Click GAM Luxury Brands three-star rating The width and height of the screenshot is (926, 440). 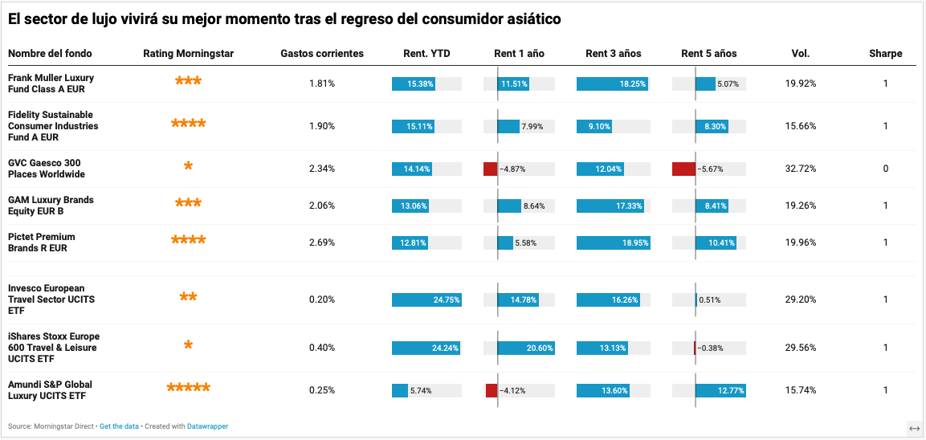(x=188, y=204)
